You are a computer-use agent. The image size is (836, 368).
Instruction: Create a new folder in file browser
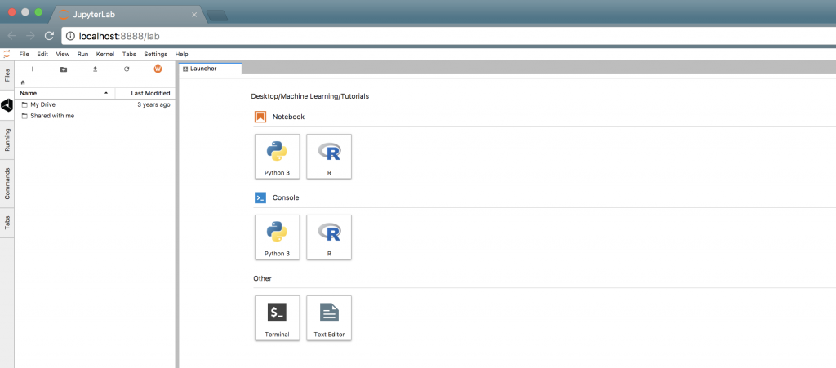(64, 69)
